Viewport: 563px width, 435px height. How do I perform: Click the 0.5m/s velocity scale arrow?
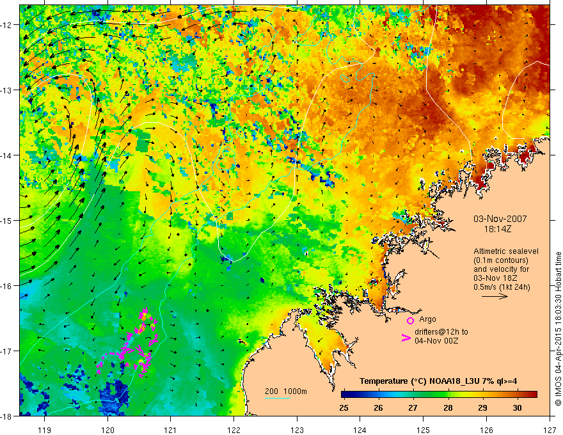[x=495, y=296]
